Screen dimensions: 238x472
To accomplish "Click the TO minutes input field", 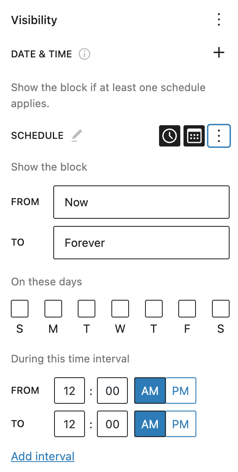I will click(112, 424).
